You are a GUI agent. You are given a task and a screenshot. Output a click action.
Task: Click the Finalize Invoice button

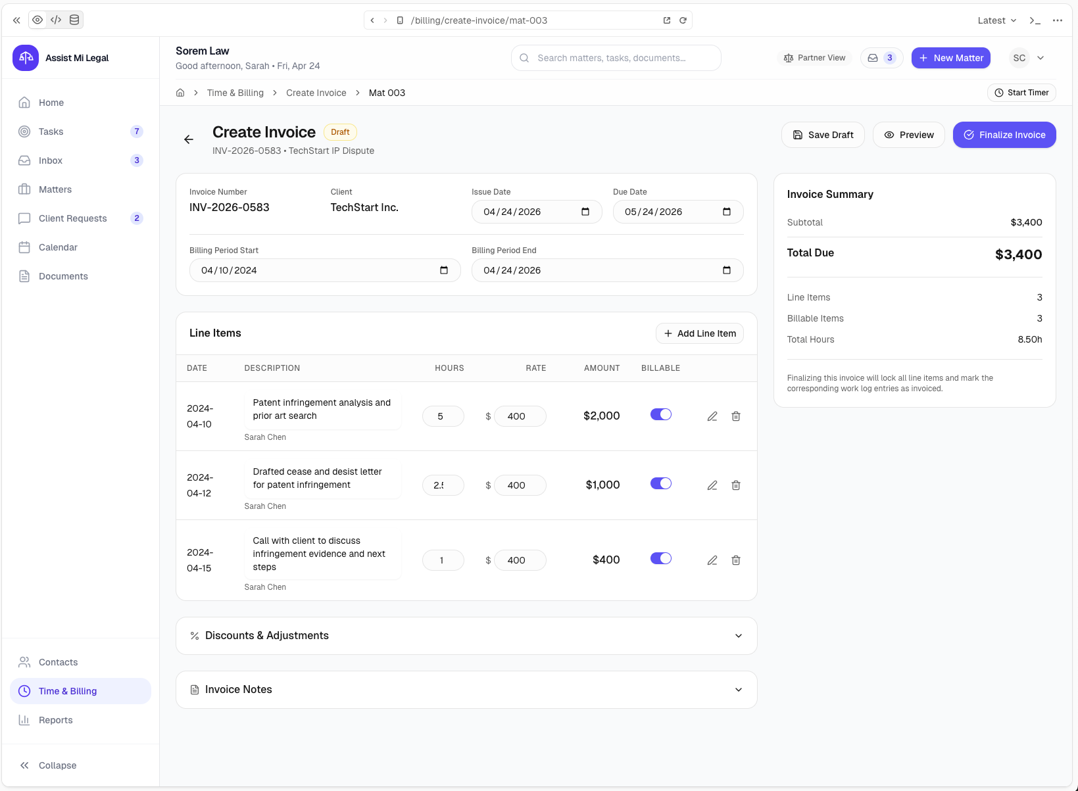[x=1004, y=135]
